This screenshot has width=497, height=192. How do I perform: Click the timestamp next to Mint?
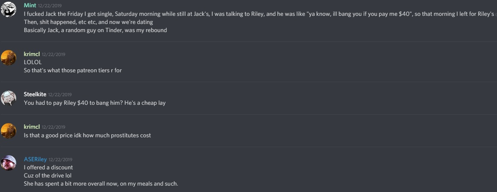pos(50,6)
